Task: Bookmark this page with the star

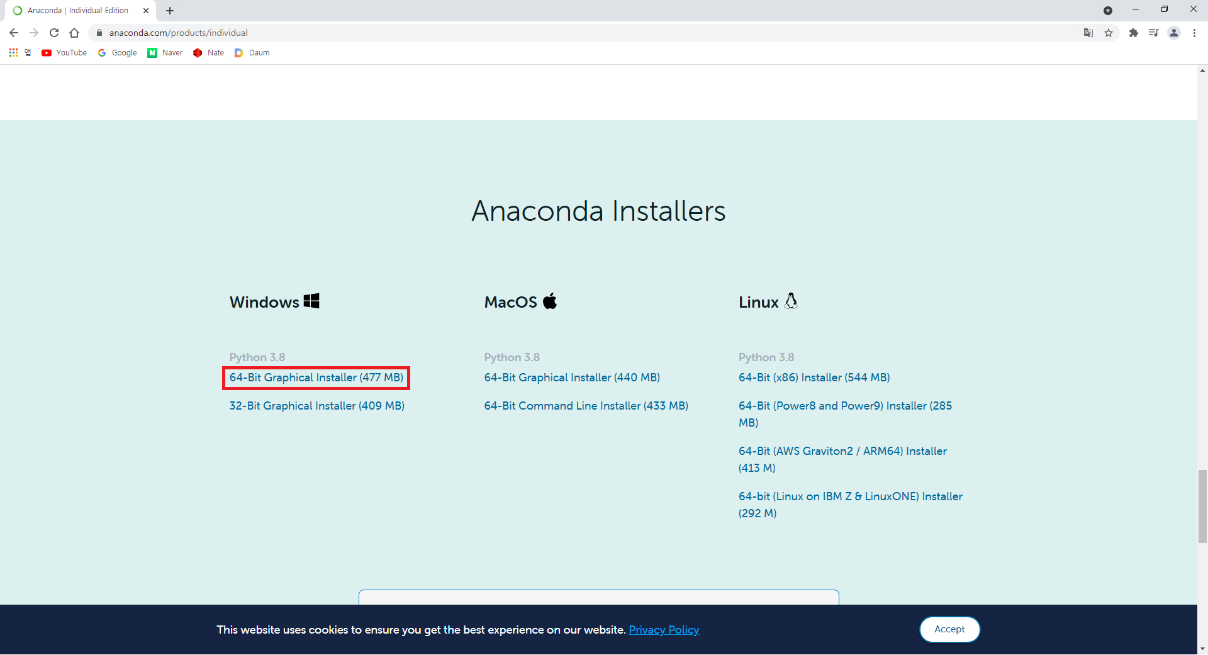Action: (x=1109, y=33)
